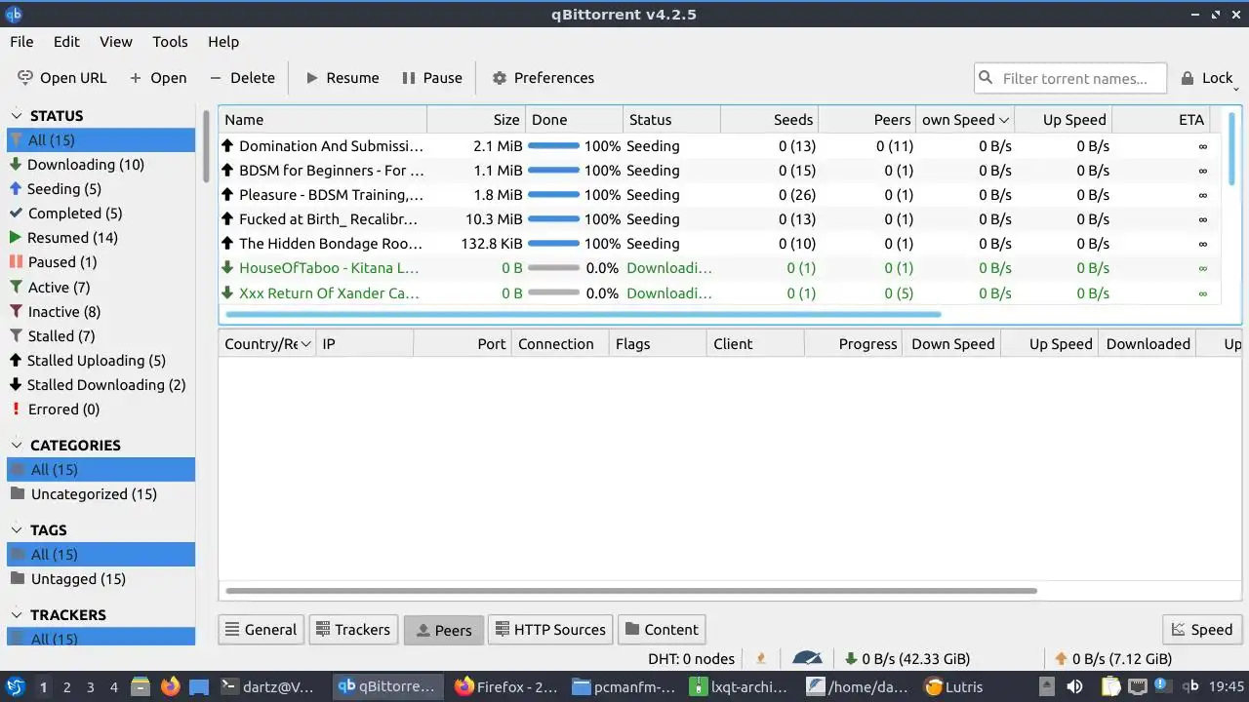Switch to the Content tab
Viewport: 1249px width, 702px height.
pos(662,630)
